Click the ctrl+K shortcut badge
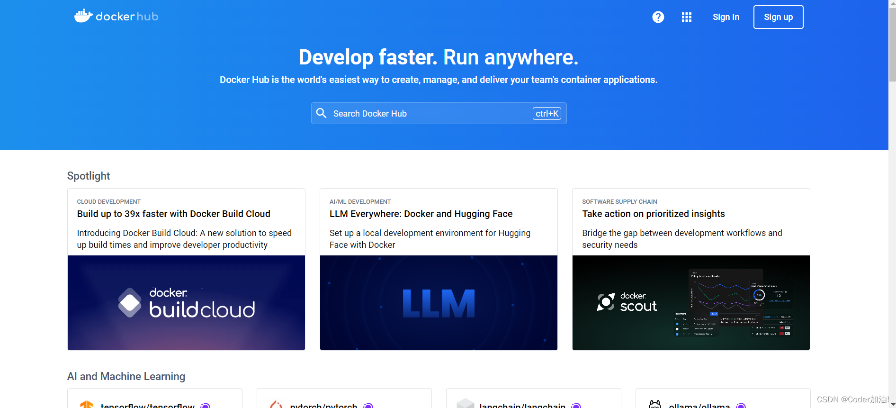Screen dimensions: 896x408 coord(547,113)
